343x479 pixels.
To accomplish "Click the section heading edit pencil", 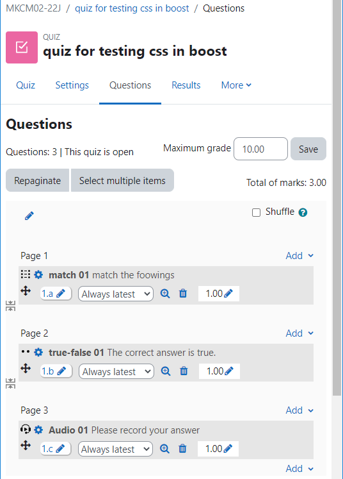I will [29, 216].
